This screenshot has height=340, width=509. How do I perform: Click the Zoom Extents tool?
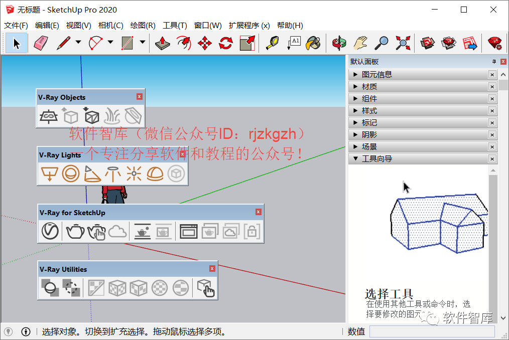[403, 43]
